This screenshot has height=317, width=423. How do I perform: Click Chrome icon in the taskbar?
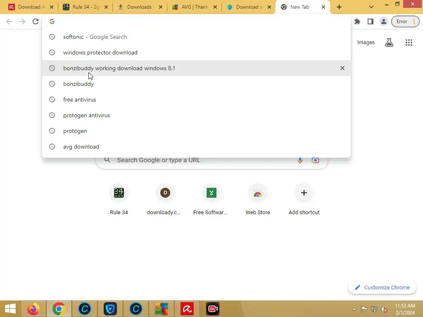click(x=59, y=309)
